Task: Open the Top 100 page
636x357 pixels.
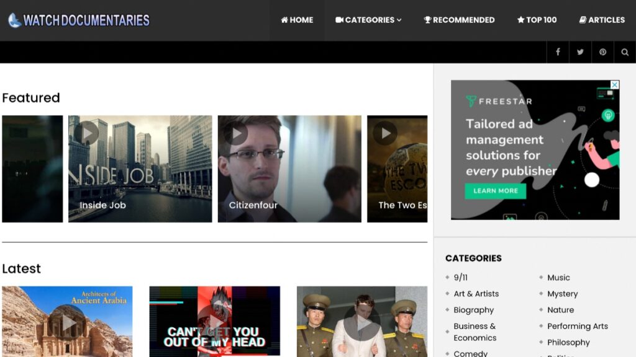Action: click(x=537, y=20)
